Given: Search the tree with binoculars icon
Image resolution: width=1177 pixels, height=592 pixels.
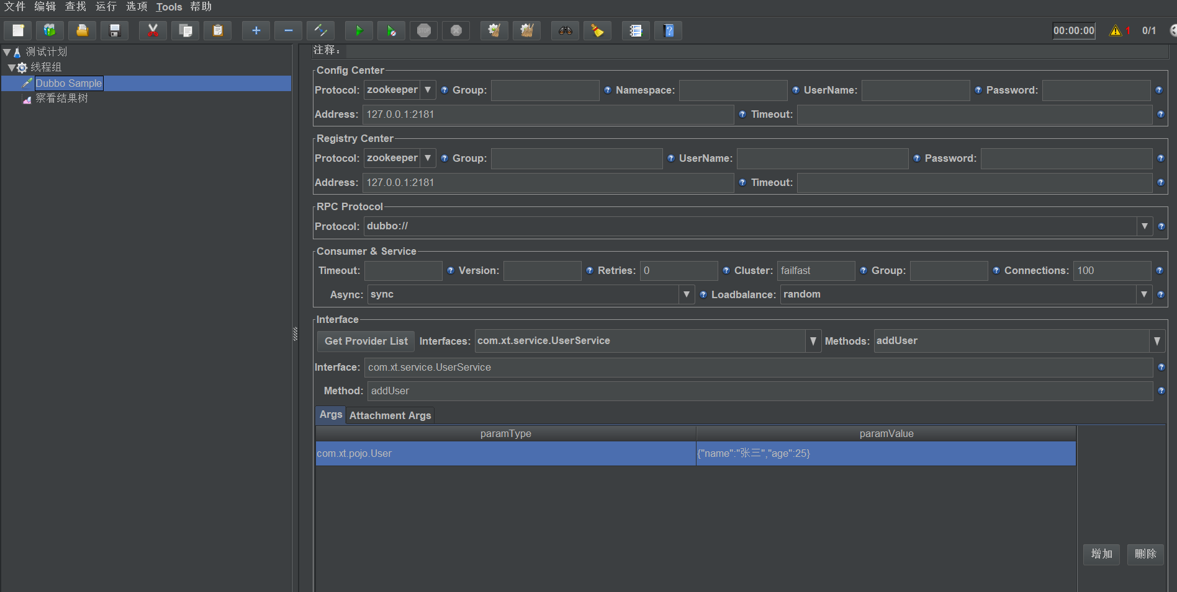Looking at the screenshot, I should pos(565,30).
